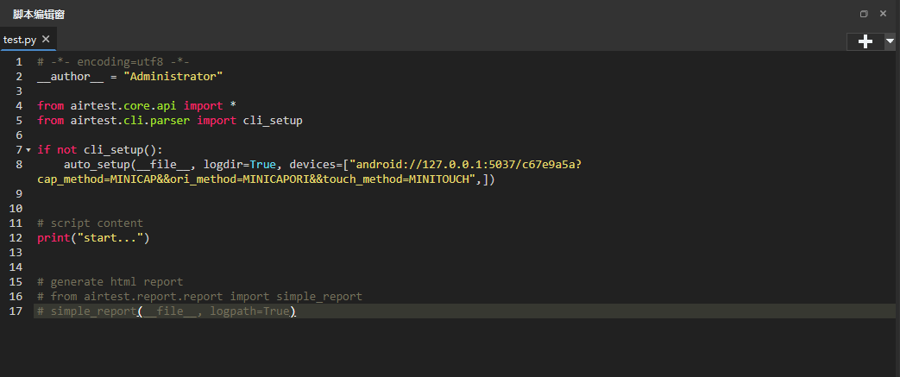The height and width of the screenshot is (377, 900).
Task: Float the script editor panel
Action: click(864, 14)
